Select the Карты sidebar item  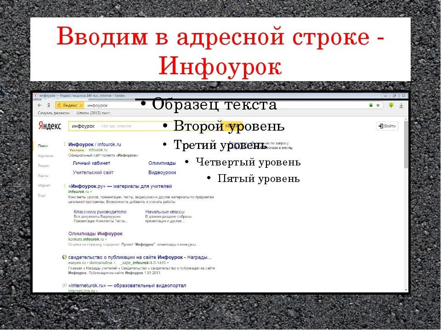[x=43, y=176]
